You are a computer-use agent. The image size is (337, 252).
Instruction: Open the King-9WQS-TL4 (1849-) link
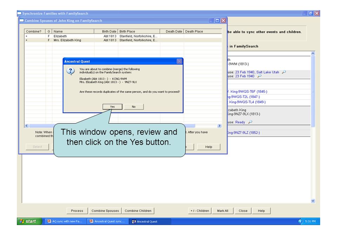point(247,102)
